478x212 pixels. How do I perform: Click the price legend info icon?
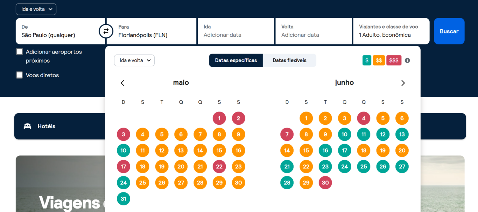[407, 60]
